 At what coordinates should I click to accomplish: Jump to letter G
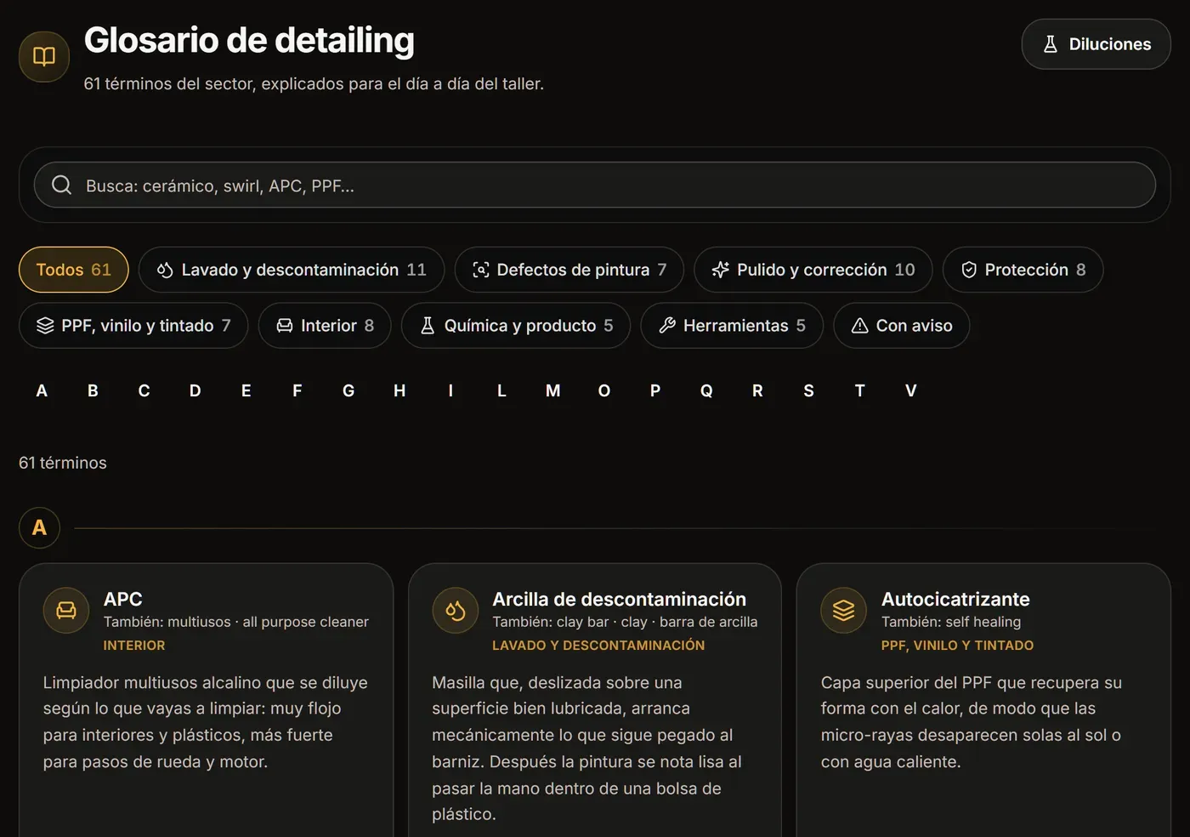click(x=348, y=390)
